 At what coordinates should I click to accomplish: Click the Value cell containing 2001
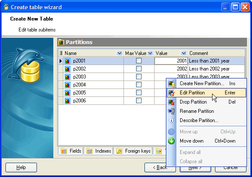click(x=171, y=61)
